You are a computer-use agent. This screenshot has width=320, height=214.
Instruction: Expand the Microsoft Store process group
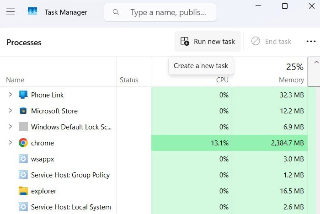10,111
